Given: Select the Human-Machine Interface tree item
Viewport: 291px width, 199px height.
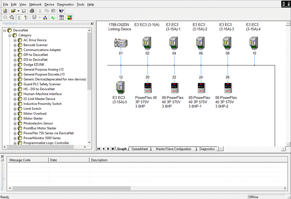Looking at the screenshot, I should coord(42,94).
